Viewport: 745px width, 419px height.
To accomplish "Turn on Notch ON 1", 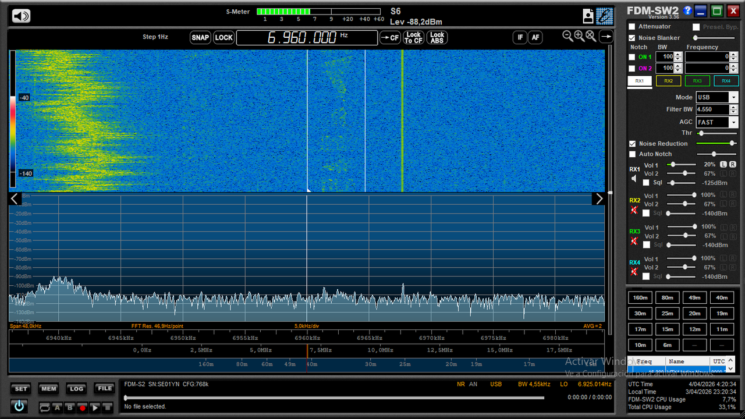I will tap(632, 57).
